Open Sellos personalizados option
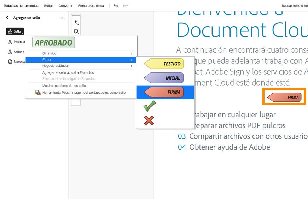Screen dimensions: 308x199 (x=16, y=52)
